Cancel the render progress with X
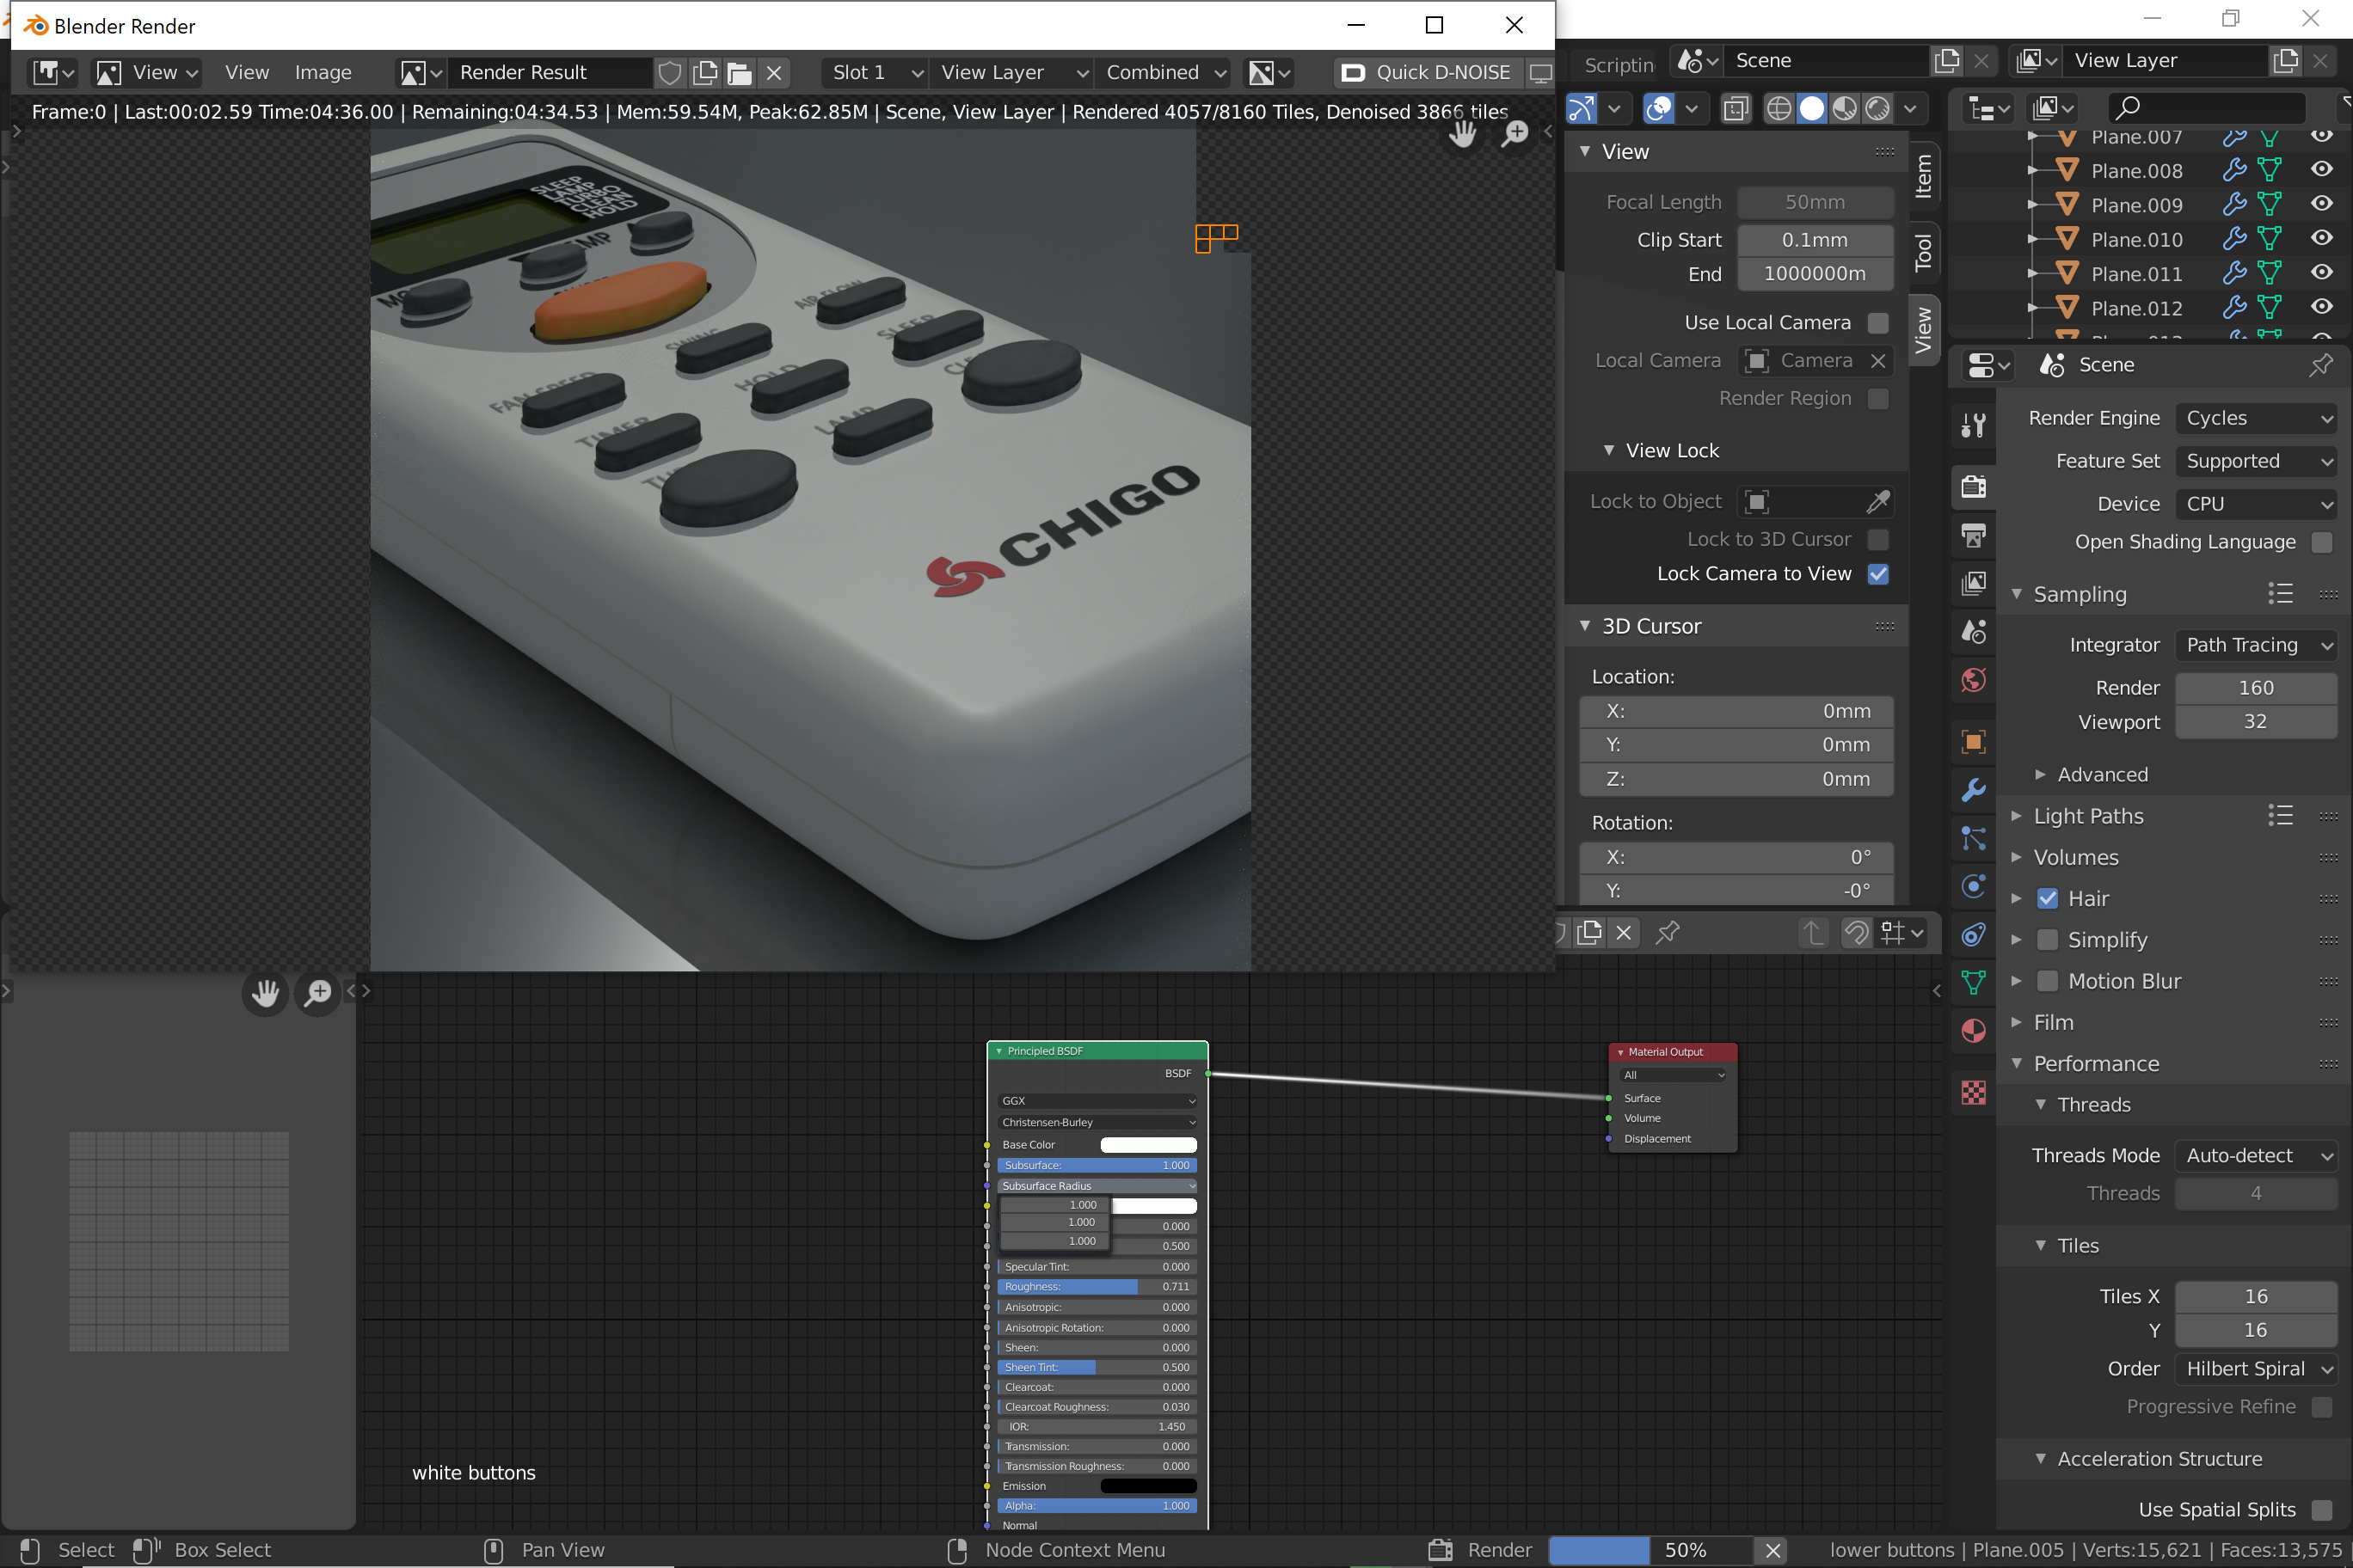The width and height of the screenshot is (2353, 1568). tap(1772, 1550)
